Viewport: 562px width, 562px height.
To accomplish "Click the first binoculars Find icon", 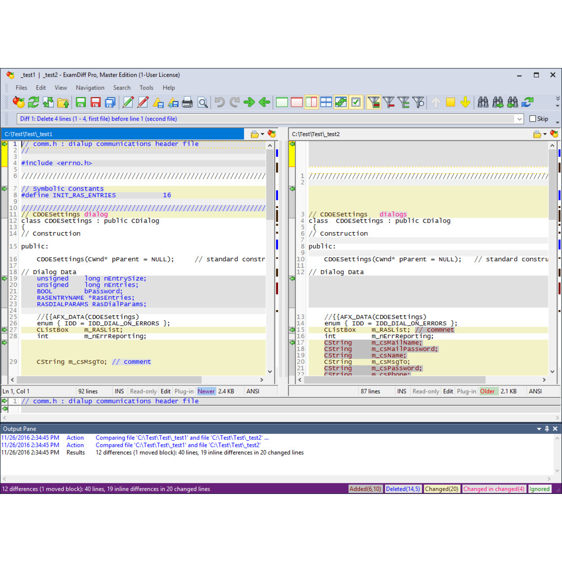I will click(483, 102).
